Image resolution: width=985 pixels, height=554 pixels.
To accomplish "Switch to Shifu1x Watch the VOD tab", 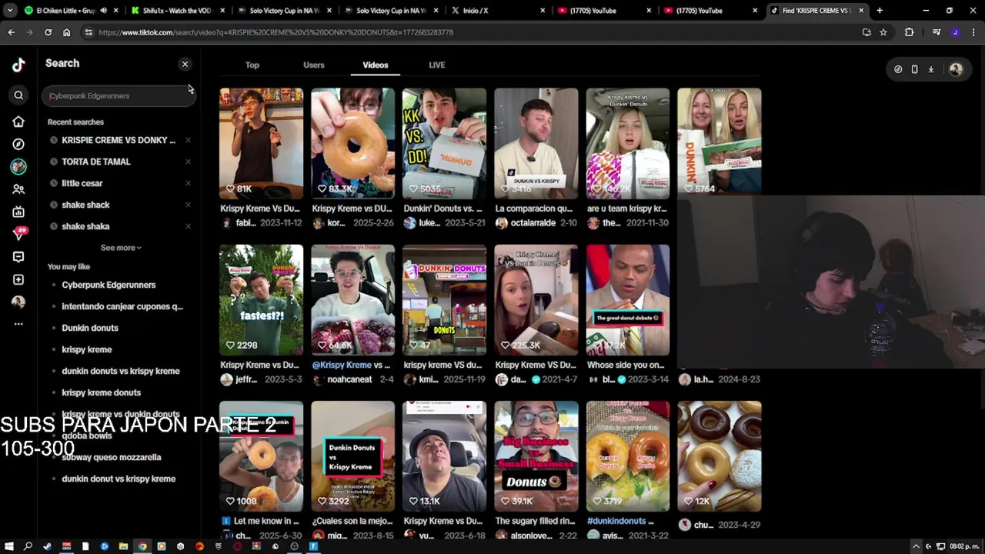I will click(176, 11).
